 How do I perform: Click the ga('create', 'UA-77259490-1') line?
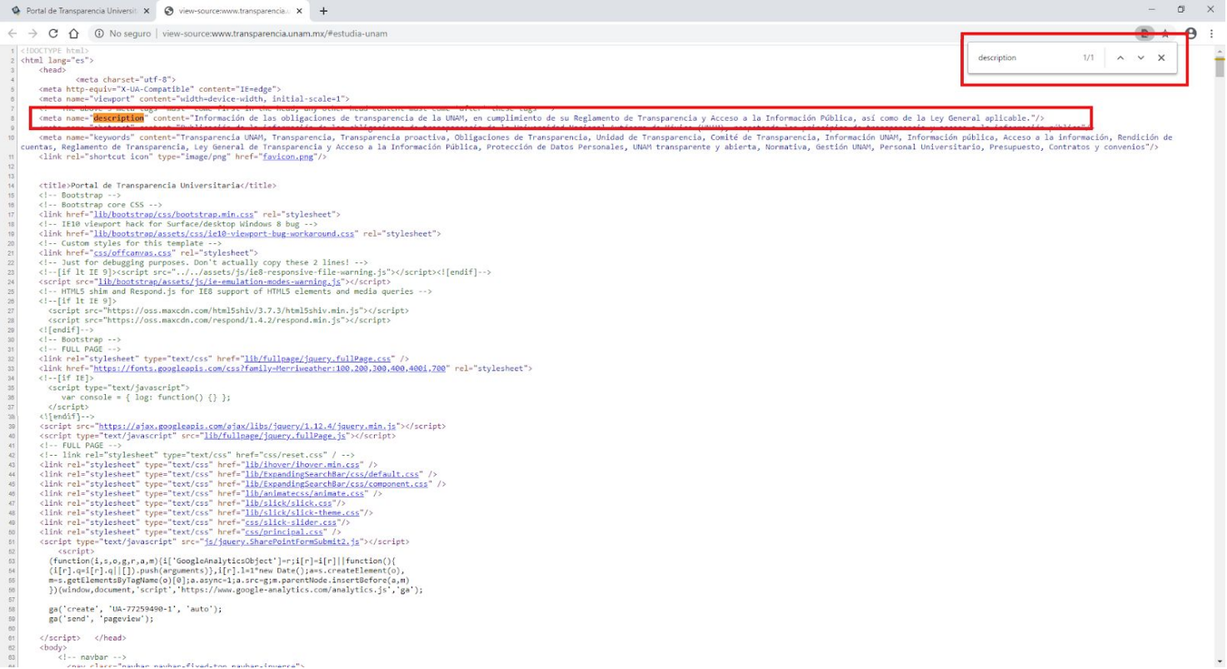click(136, 609)
